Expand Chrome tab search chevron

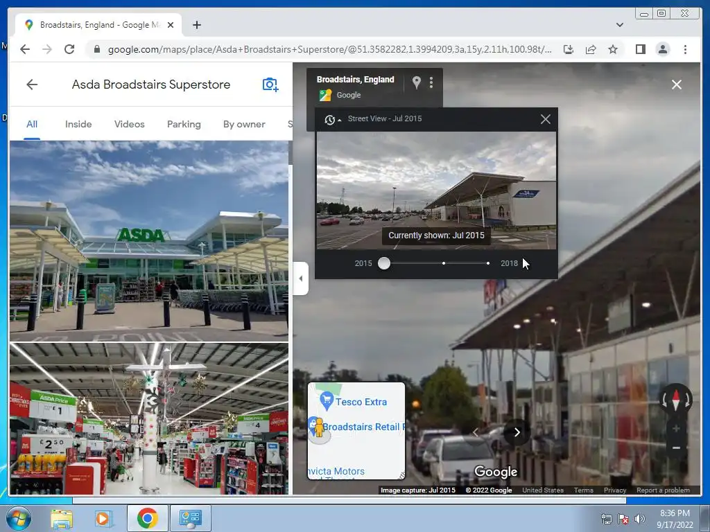click(x=619, y=25)
